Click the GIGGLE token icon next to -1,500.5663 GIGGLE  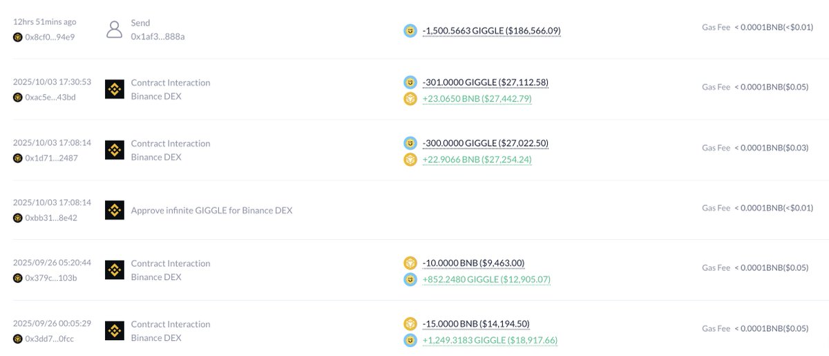point(410,31)
